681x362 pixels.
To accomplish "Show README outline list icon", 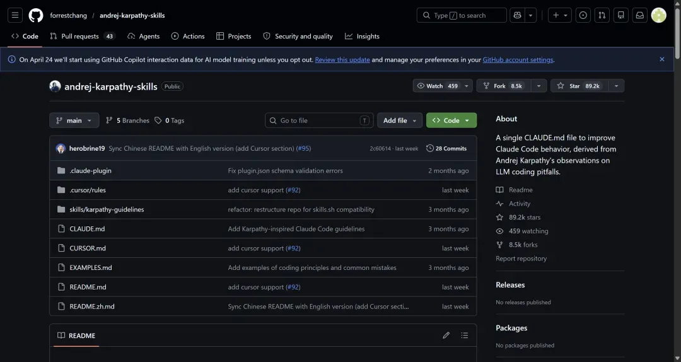I will [464, 336].
